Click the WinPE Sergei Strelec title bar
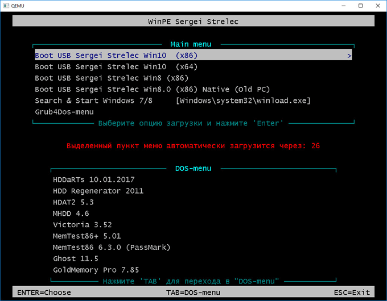Screen dimensions: 387x301 [193, 22]
